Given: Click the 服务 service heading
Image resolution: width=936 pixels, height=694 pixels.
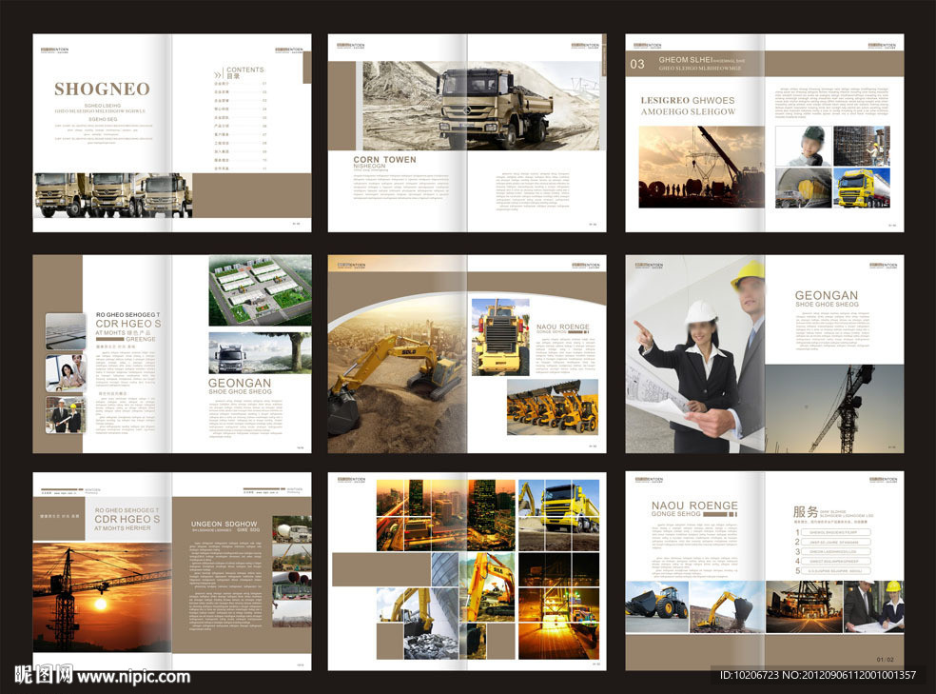Looking at the screenshot, I should (806, 512).
